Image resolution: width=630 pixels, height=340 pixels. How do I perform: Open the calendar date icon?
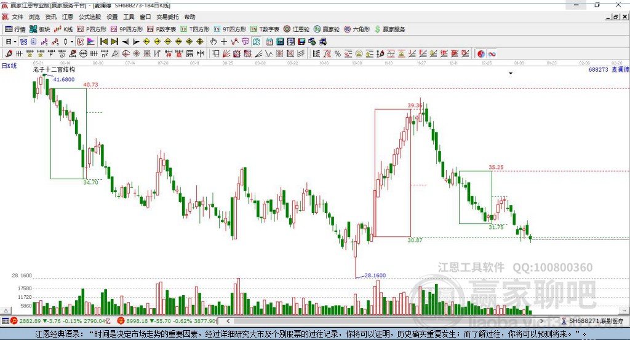[x=269, y=42]
